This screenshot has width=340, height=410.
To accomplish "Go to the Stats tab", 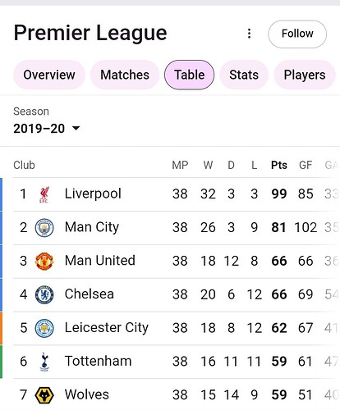I will pyautogui.click(x=244, y=75).
